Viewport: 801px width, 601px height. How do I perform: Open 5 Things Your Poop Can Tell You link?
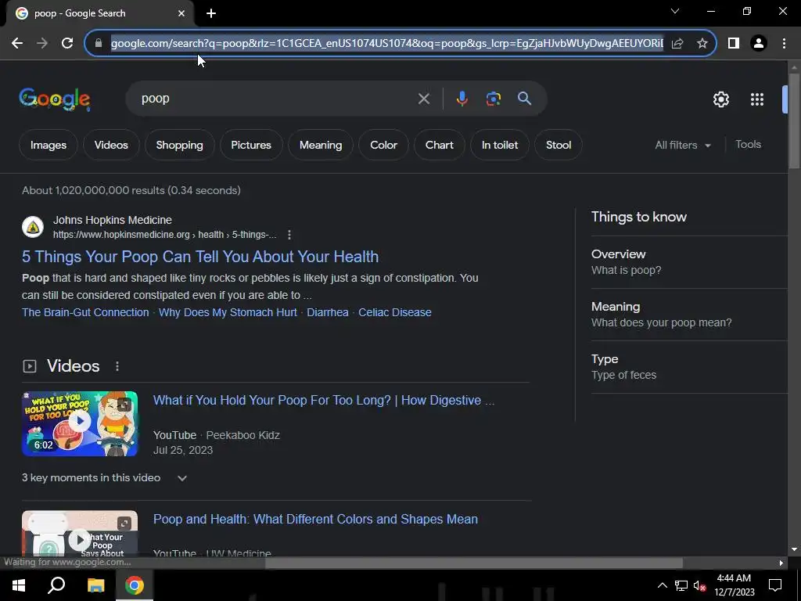click(x=200, y=257)
